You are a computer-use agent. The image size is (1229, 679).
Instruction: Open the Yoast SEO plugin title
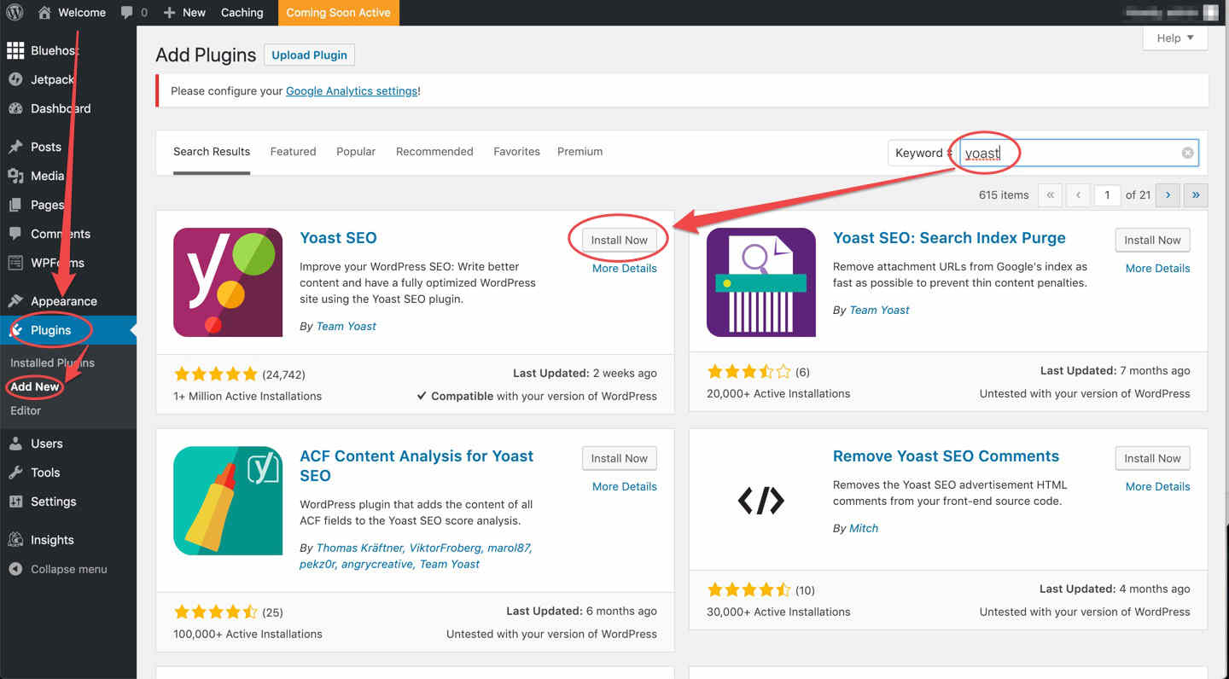tap(338, 238)
